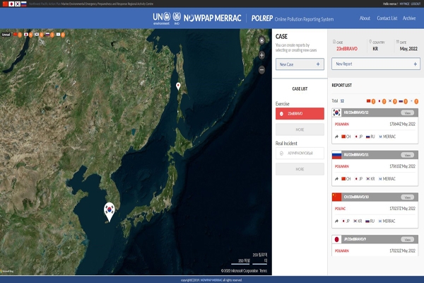Select Japan unread flag on map

tap(26, 35)
